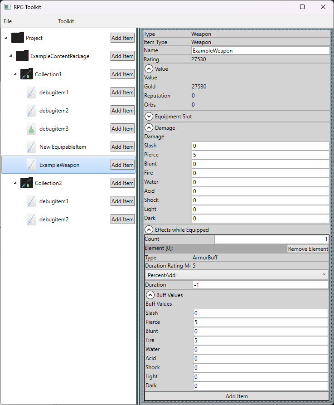This screenshot has width=334, height=405.
Task: Click the Remove Element button
Action: pyautogui.click(x=308, y=249)
